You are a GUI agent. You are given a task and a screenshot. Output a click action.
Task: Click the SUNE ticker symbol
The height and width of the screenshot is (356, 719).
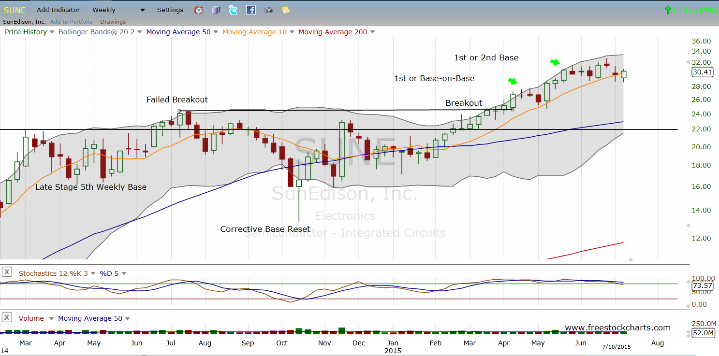click(15, 10)
